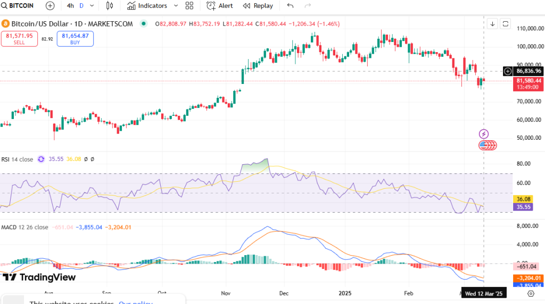Click the purple lightning event marker
This screenshot has height=304, width=545.
483,133
